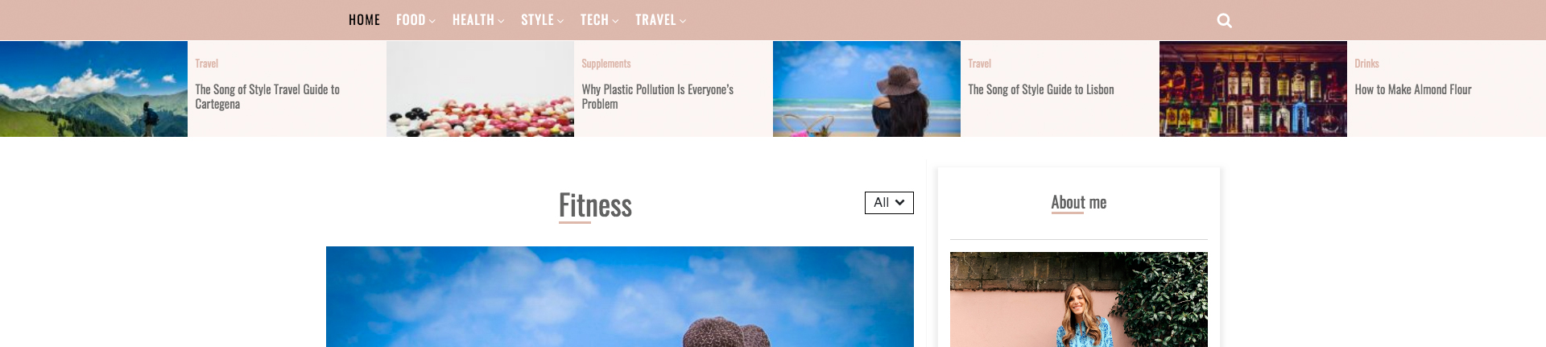Viewport: 1546px width, 347px height.
Task: Expand the FOOD dropdown menu
Action: (x=415, y=20)
